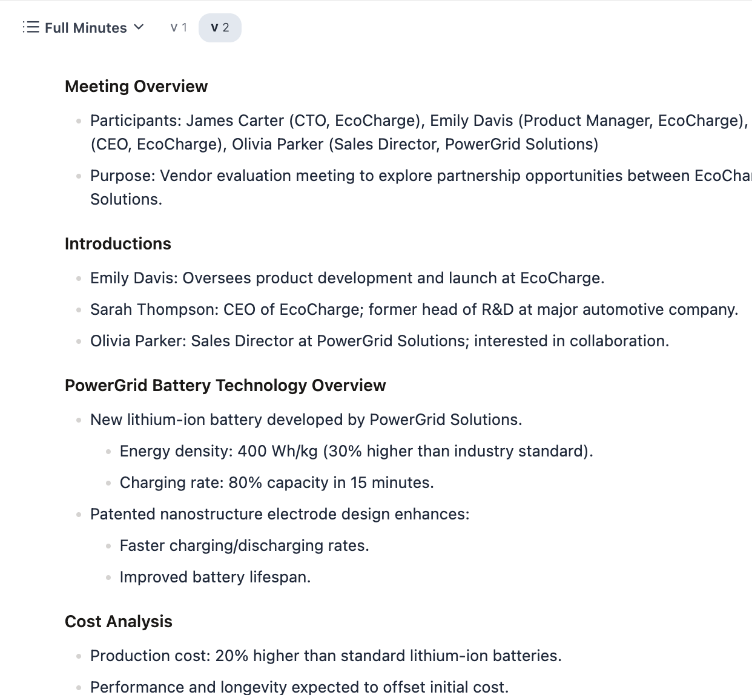
Task: Select the v 2 version tab
Action: tap(220, 28)
